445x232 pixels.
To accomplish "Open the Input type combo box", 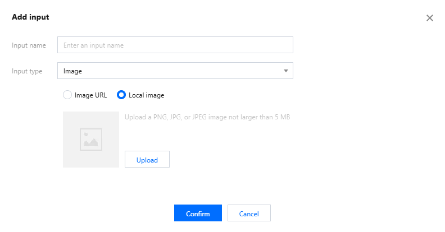I will (x=175, y=71).
